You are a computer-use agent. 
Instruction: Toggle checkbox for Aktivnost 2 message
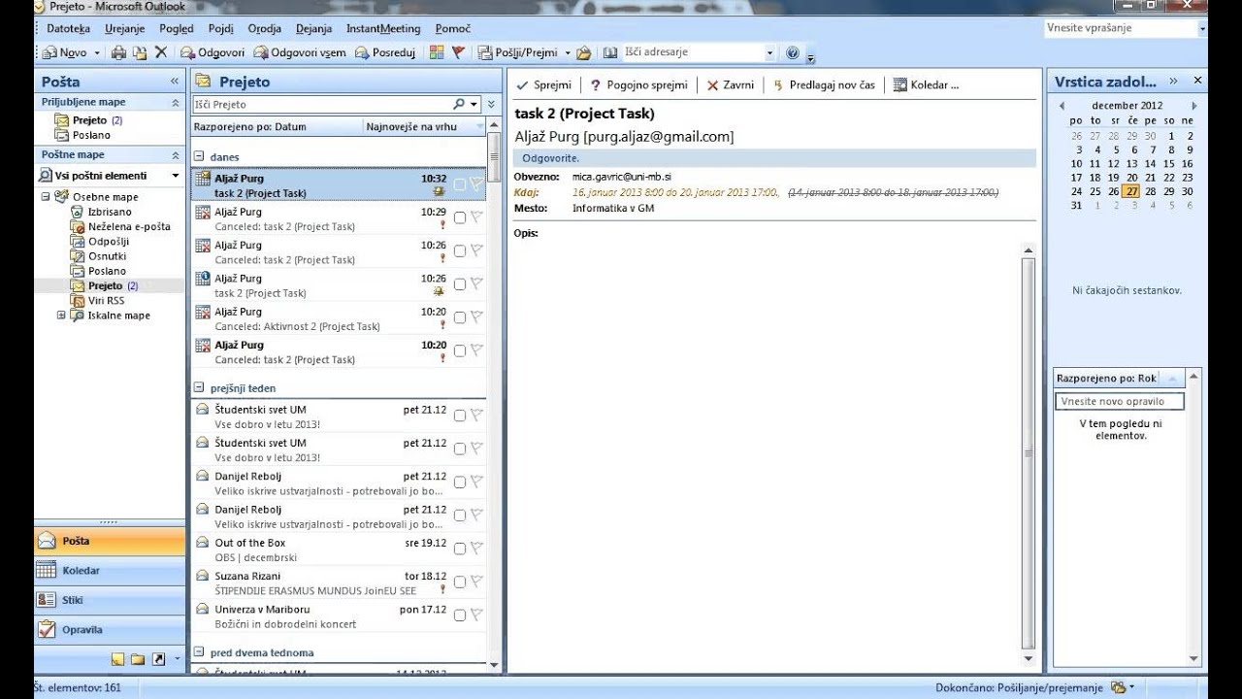tap(460, 317)
